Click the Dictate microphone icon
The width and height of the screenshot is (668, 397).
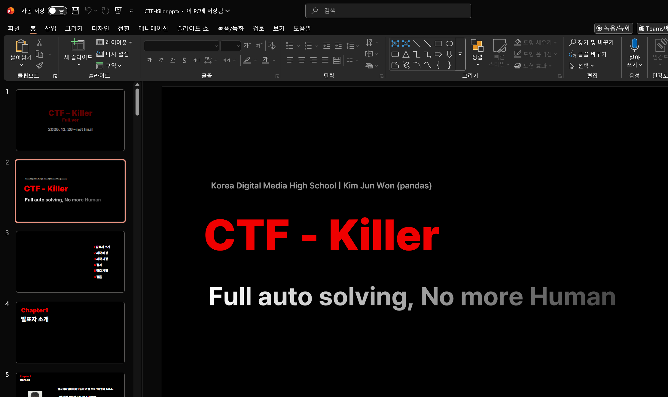(x=634, y=45)
